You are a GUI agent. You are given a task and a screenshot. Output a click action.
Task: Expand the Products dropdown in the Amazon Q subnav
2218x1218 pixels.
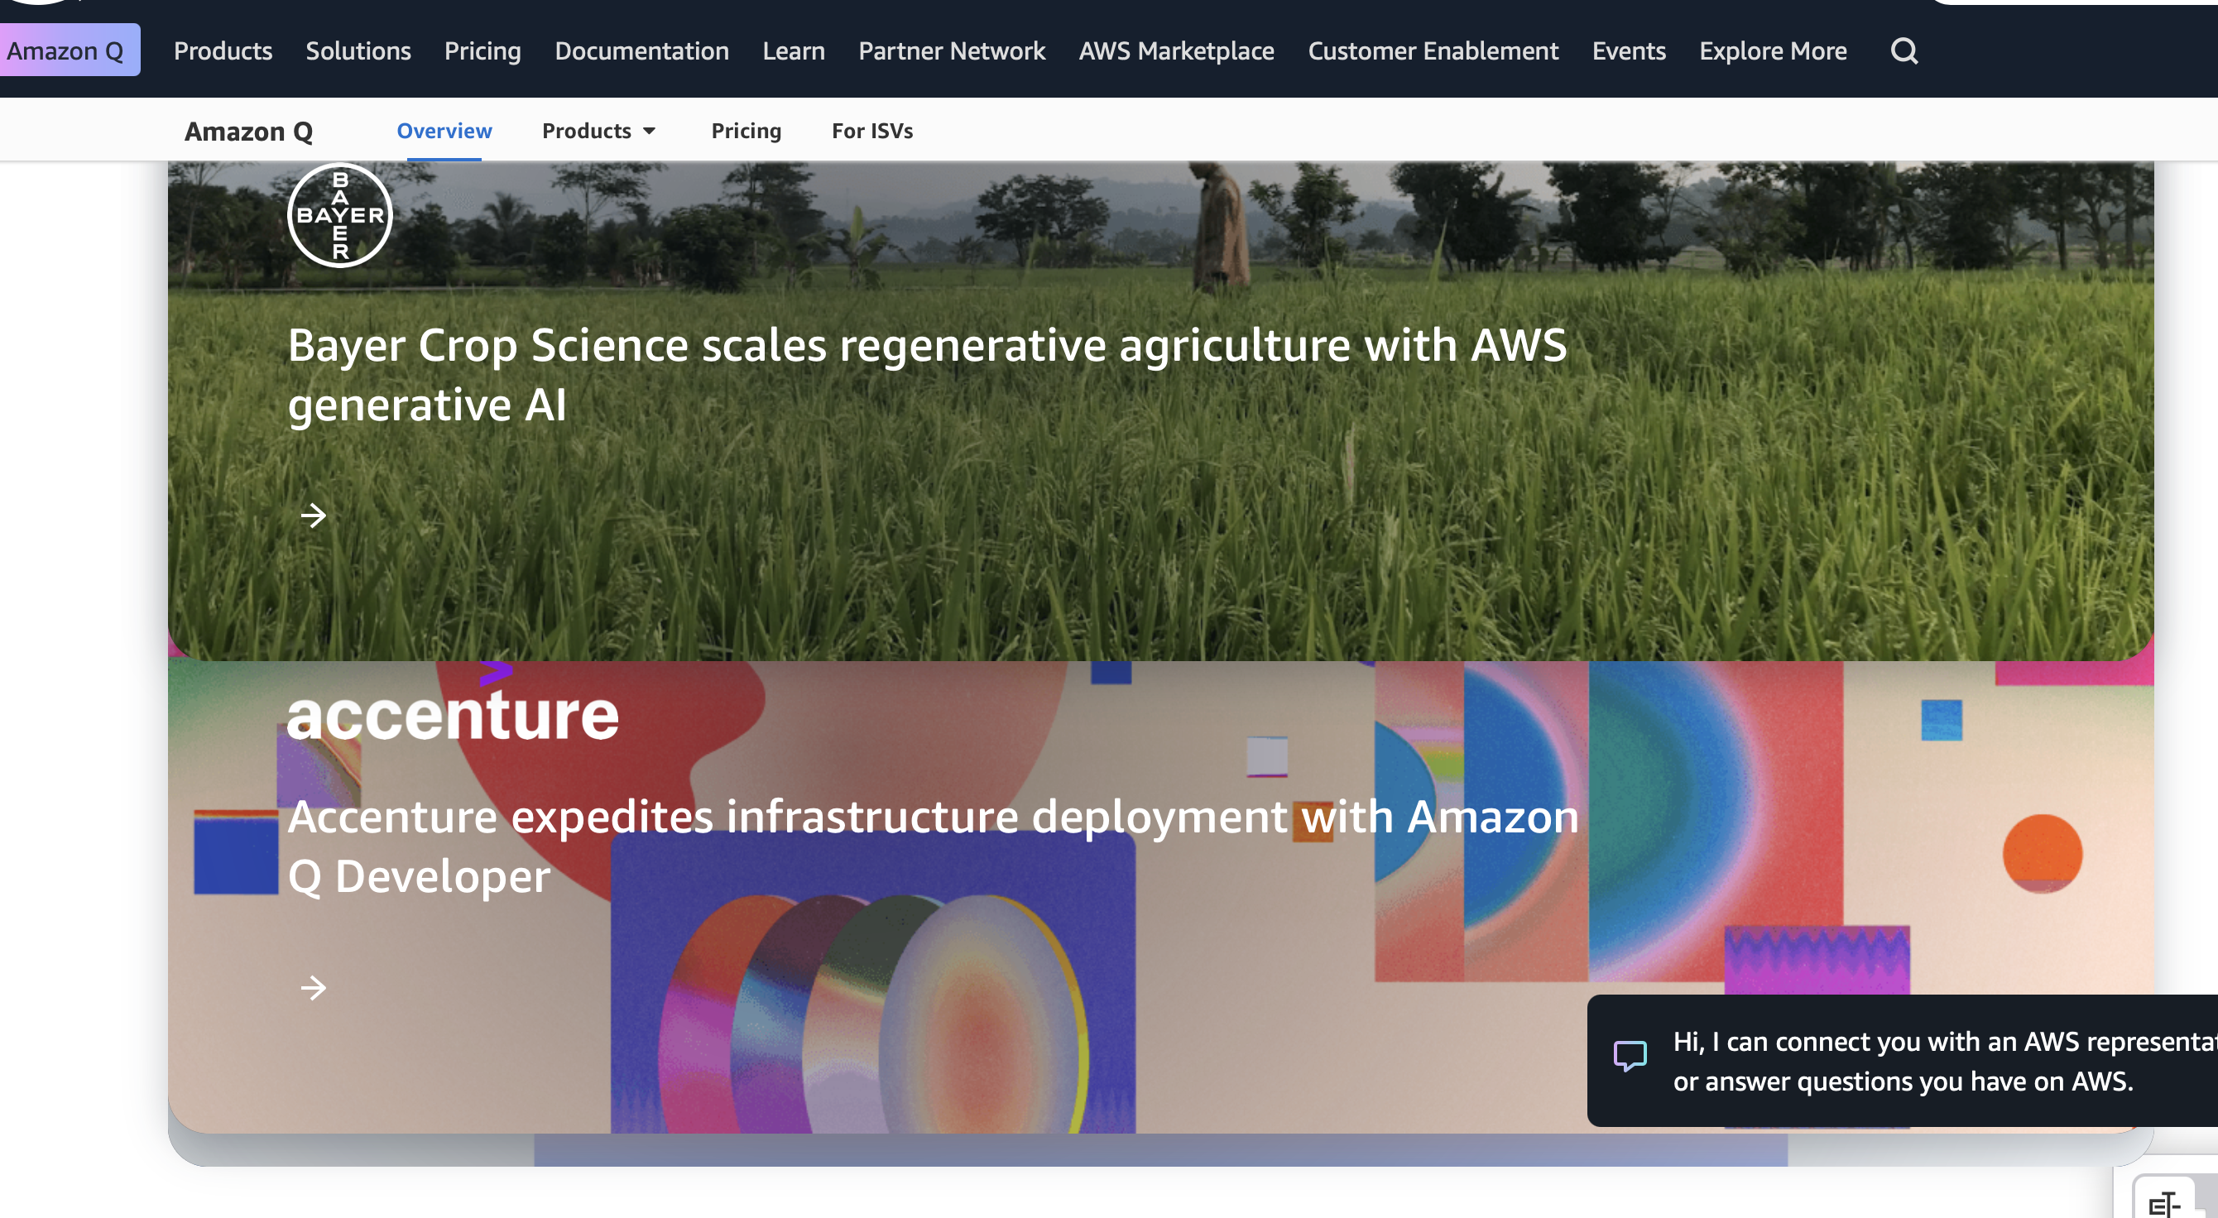click(x=599, y=131)
